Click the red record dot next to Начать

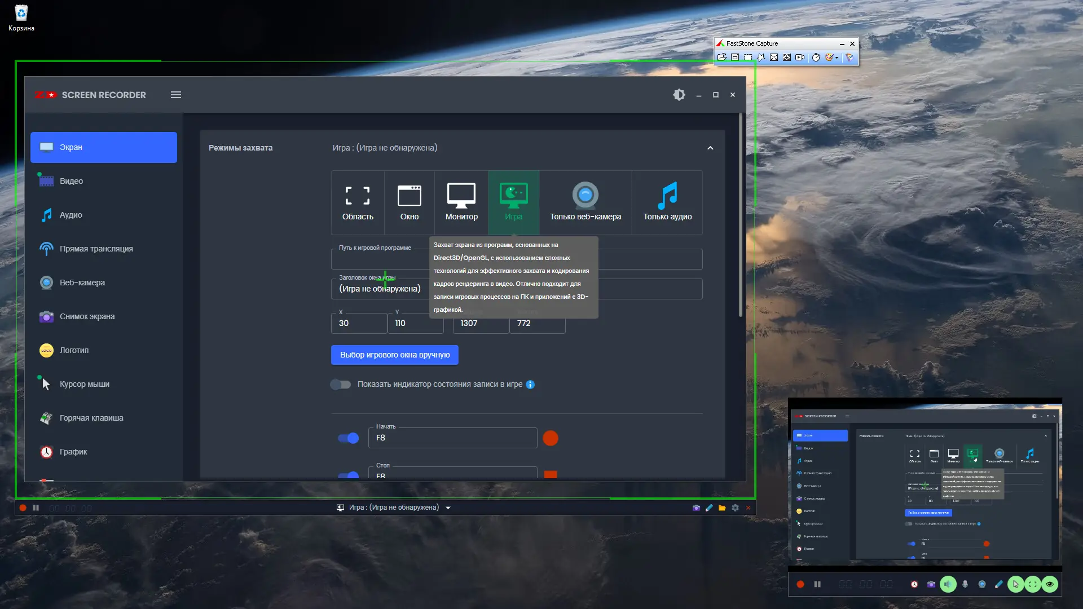[x=551, y=438]
